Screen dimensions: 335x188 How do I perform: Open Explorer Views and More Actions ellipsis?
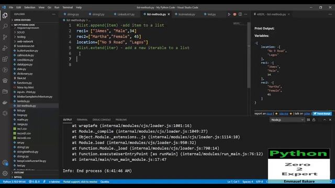pos(53,14)
